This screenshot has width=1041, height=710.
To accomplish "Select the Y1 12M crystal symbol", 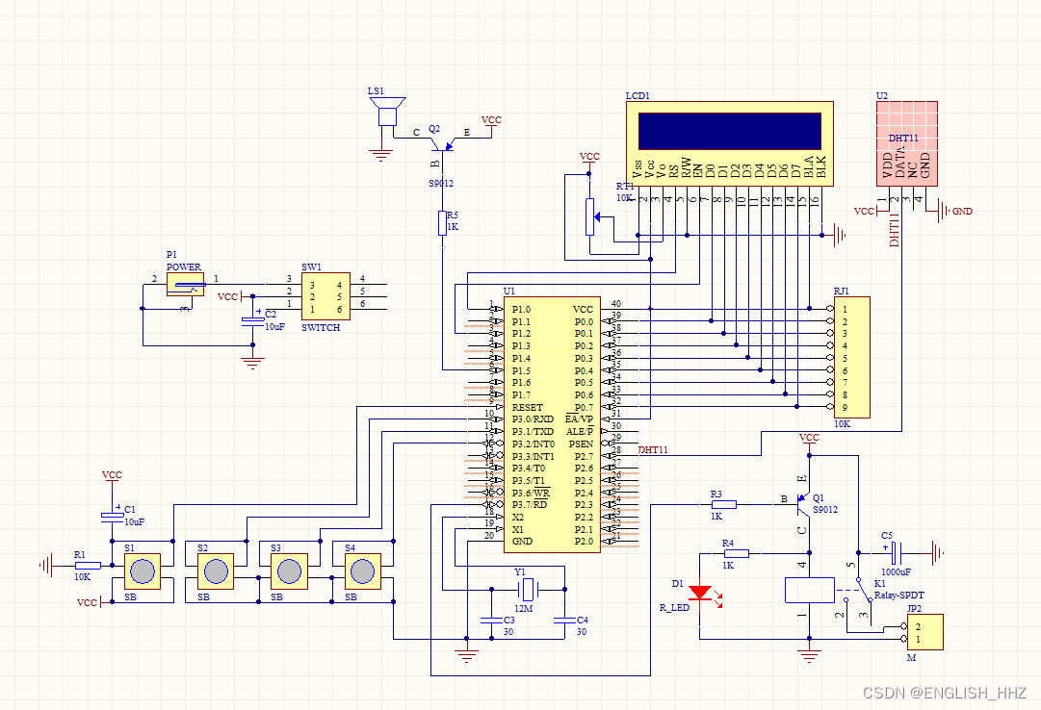I will 528,589.
